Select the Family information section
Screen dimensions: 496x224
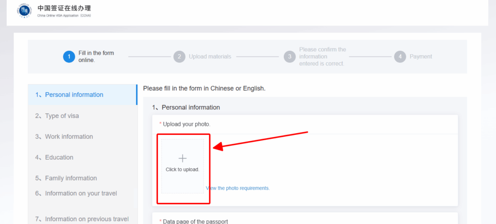click(x=71, y=179)
